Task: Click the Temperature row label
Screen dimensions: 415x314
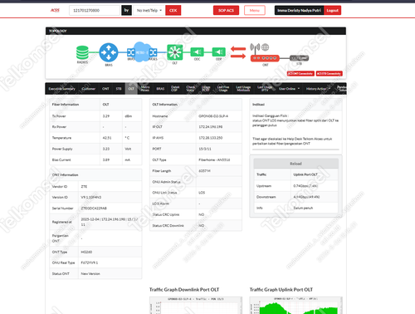Action: 61,138
